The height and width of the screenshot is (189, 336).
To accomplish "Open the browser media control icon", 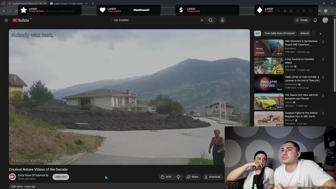I will pyautogui.click(x=319, y=11).
